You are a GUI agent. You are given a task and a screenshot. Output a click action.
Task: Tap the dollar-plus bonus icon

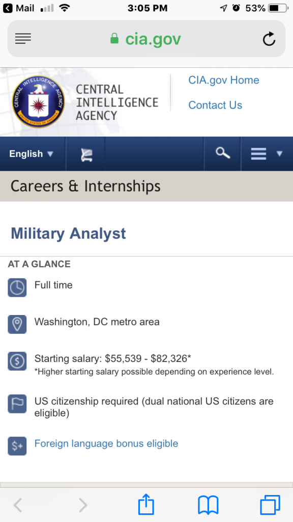tap(17, 446)
